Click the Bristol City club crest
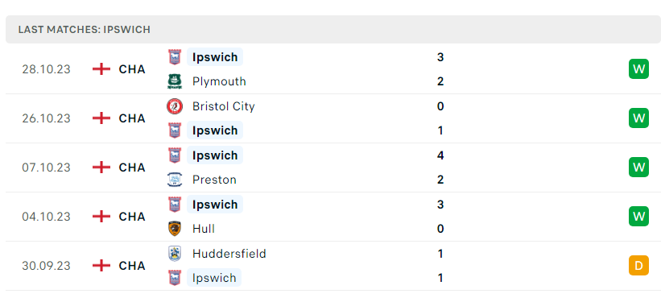The image size is (661, 298). 175,106
